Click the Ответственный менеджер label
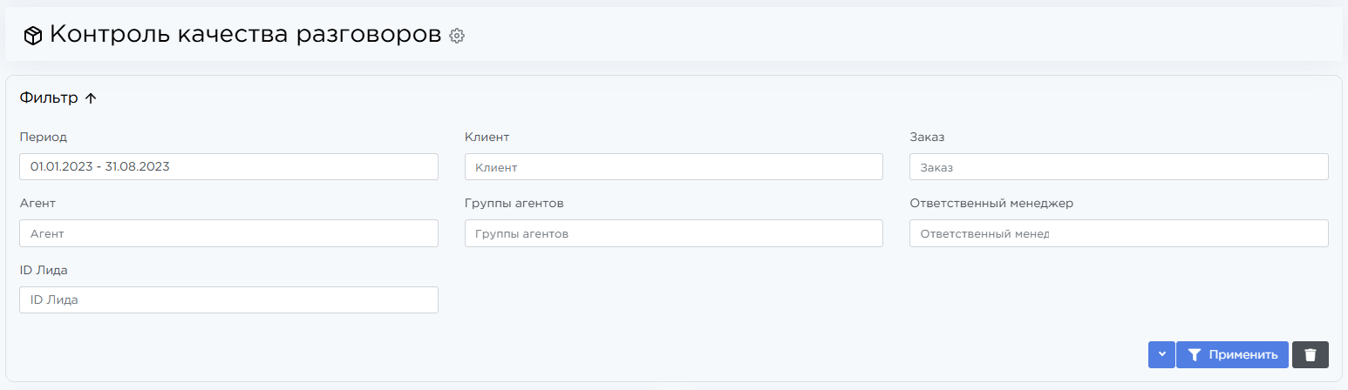 (991, 203)
